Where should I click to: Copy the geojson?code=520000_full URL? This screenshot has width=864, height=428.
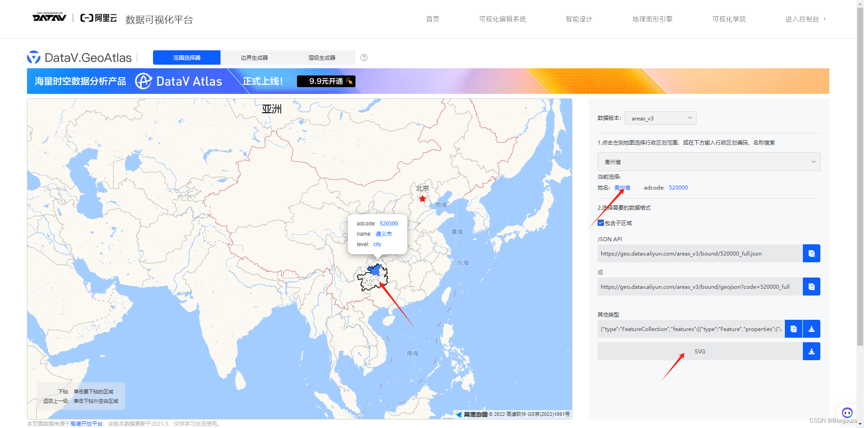point(811,287)
